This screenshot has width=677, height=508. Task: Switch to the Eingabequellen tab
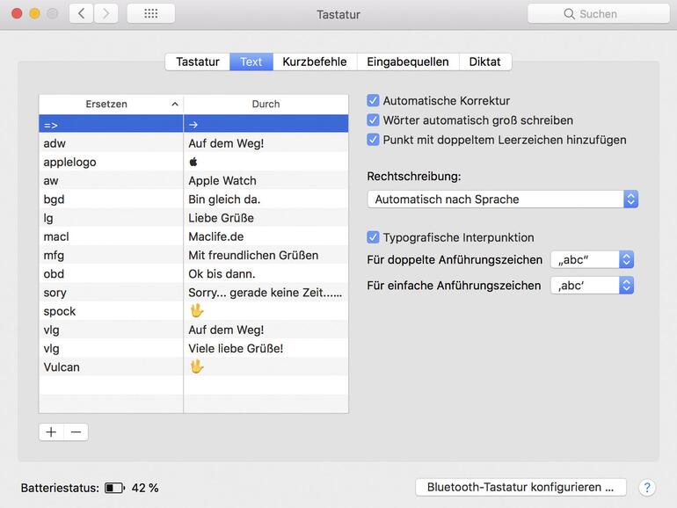408,62
